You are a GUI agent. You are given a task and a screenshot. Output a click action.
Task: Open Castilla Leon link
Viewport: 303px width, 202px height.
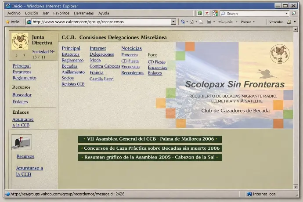(x=101, y=79)
